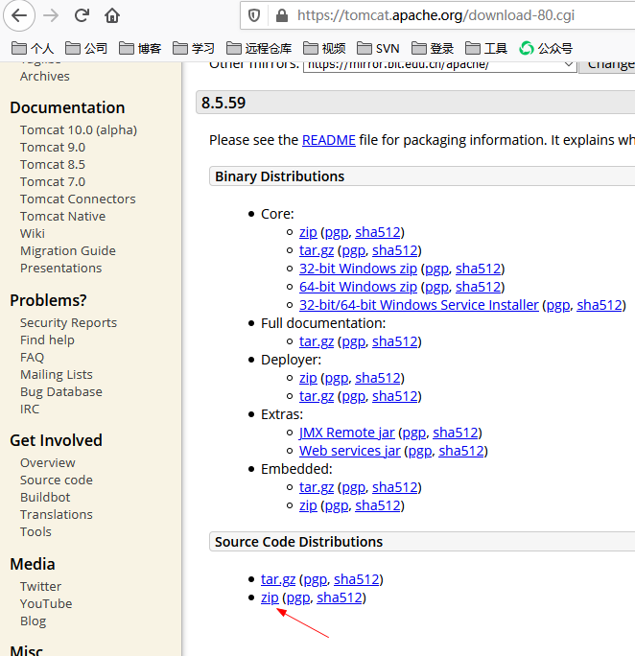Click the shield tracking protection icon
Image resolution: width=635 pixels, height=656 pixels.
coord(254,15)
